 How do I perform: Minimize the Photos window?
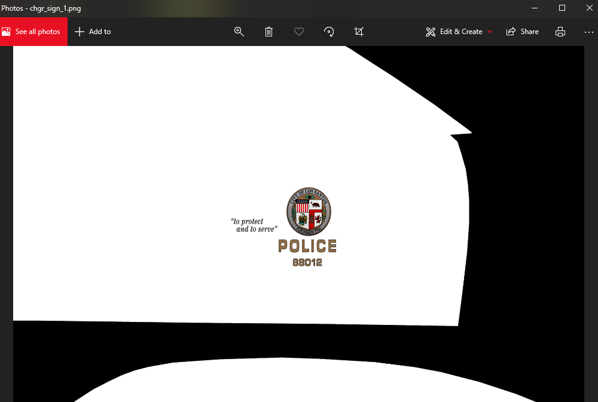[x=534, y=8]
